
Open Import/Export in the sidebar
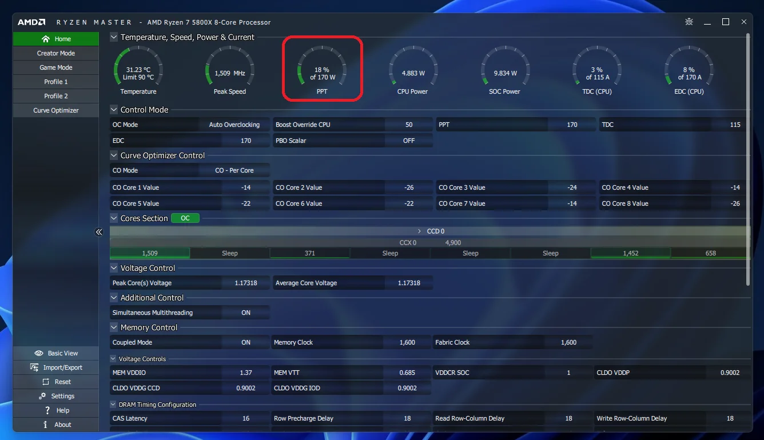tap(56, 367)
